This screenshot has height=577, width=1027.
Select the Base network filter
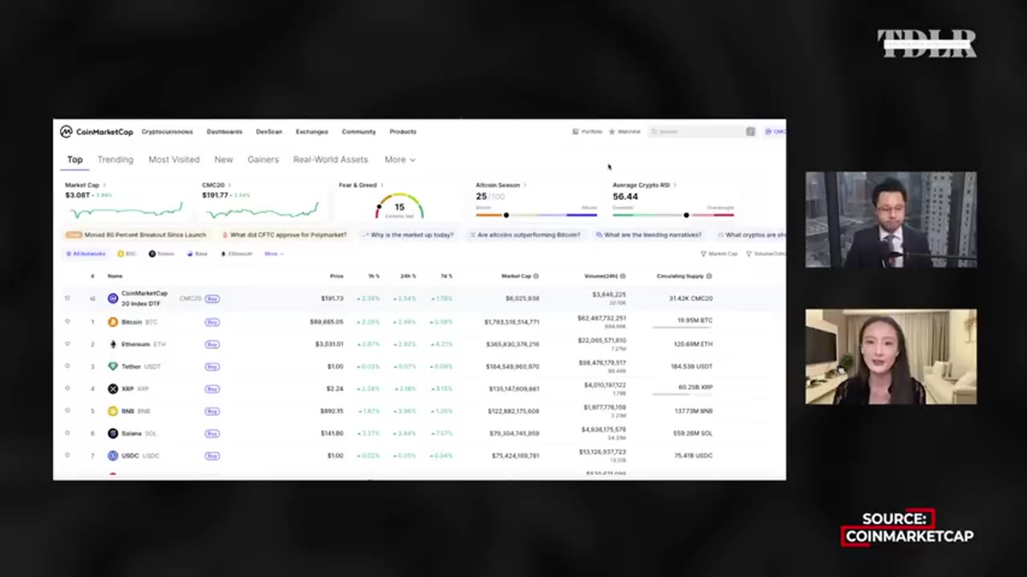coord(197,254)
